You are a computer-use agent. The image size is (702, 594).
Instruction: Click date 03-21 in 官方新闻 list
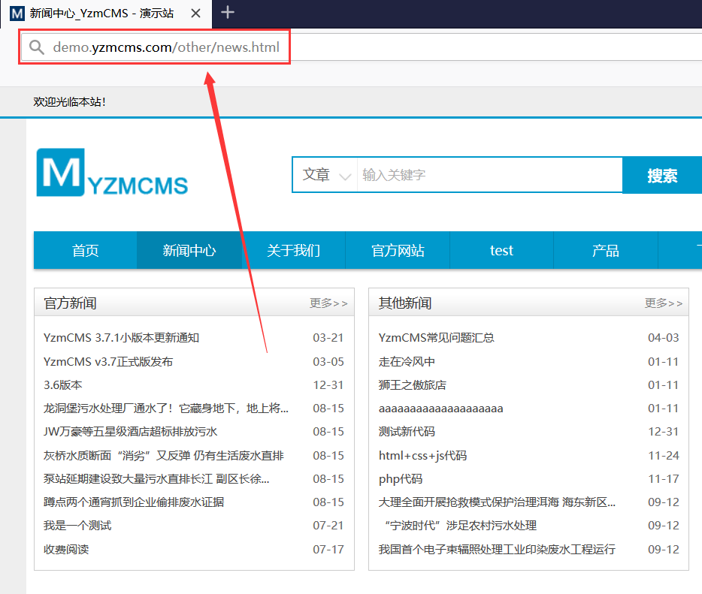(x=328, y=338)
